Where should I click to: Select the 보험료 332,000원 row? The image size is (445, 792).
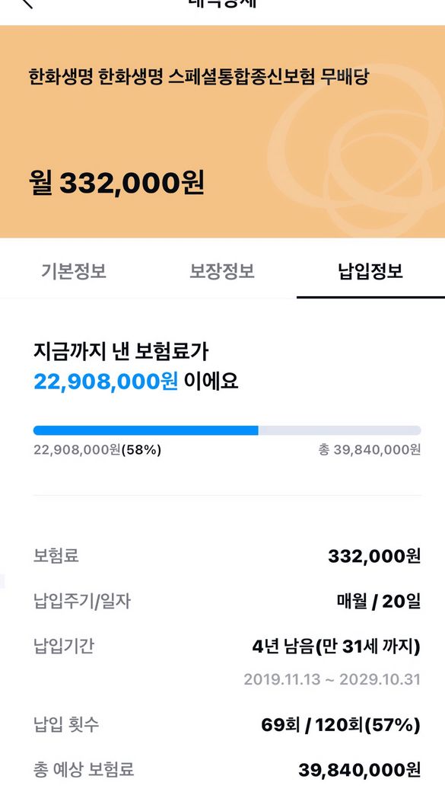(227, 557)
